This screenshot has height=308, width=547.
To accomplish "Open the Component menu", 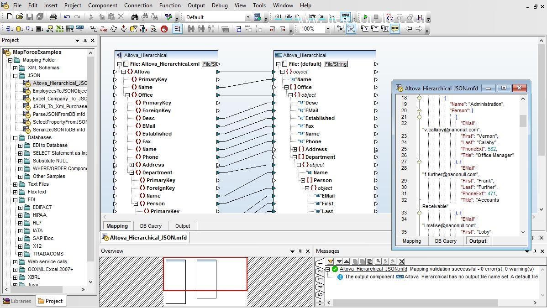I will coord(103,5).
